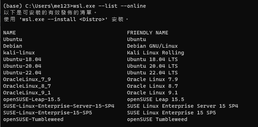Click the kali-linux distro name
This screenshot has height=127, width=258.
(19, 53)
